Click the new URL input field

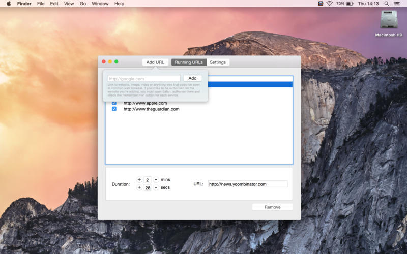[144, 79]
